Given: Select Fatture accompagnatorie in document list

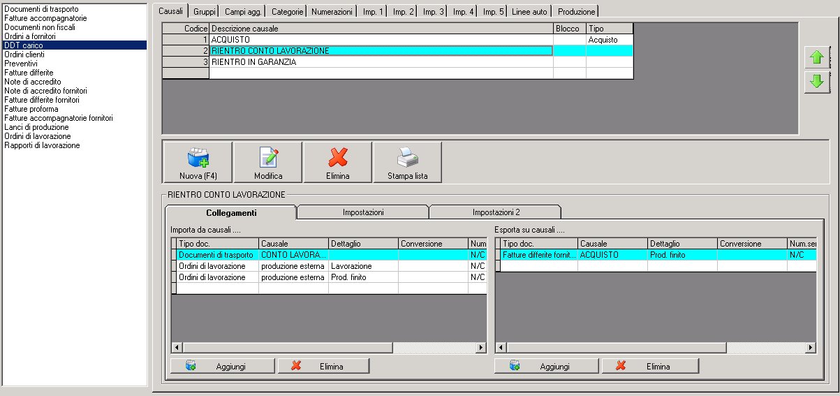Looking at the screenshot, I should [x=74, y=17].
